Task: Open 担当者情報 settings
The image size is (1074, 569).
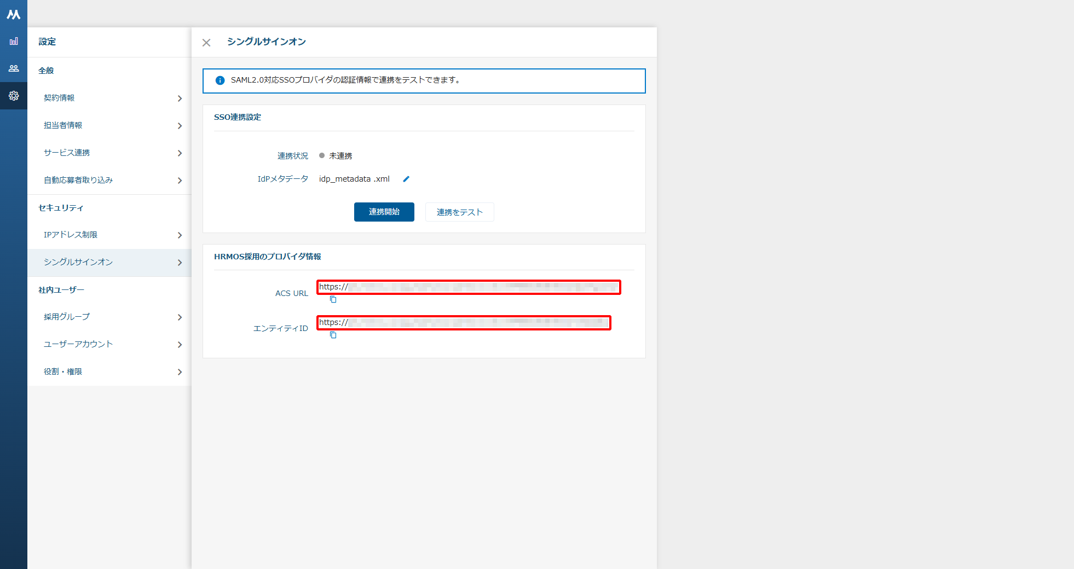Action: tap(109, 125)
